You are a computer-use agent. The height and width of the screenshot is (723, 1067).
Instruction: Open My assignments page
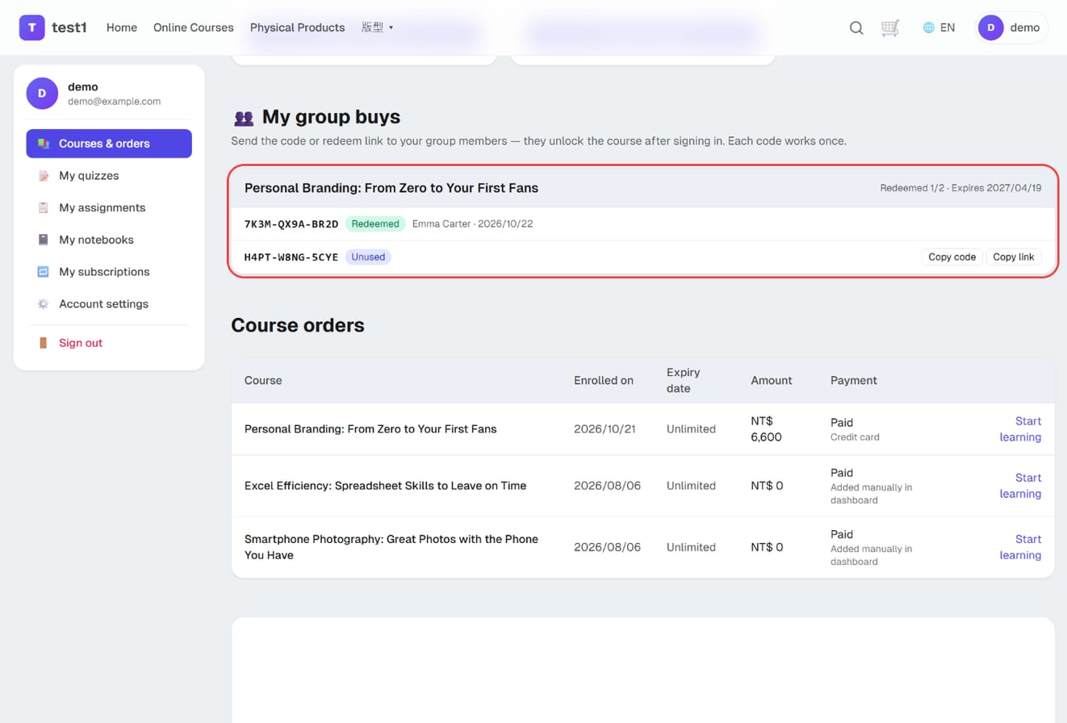tap(109, 207)
